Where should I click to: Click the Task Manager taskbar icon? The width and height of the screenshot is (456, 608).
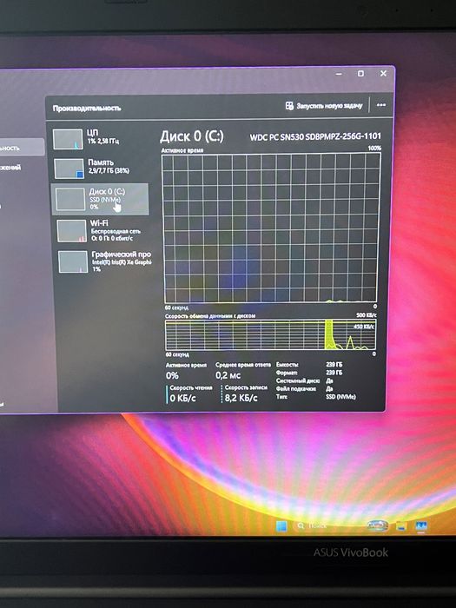click(421, 526)
